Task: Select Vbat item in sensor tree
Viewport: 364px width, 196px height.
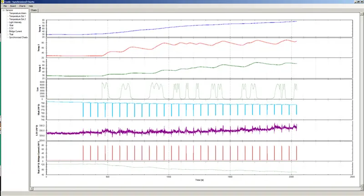Action: coord(11,25)
